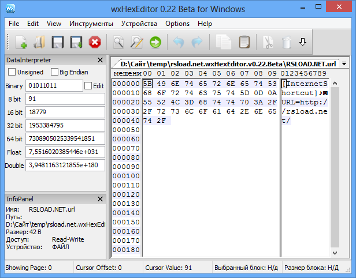Click the Cursor Offset status entry
The width and height of the screenshot is (356, 278).
coord(98,268)
